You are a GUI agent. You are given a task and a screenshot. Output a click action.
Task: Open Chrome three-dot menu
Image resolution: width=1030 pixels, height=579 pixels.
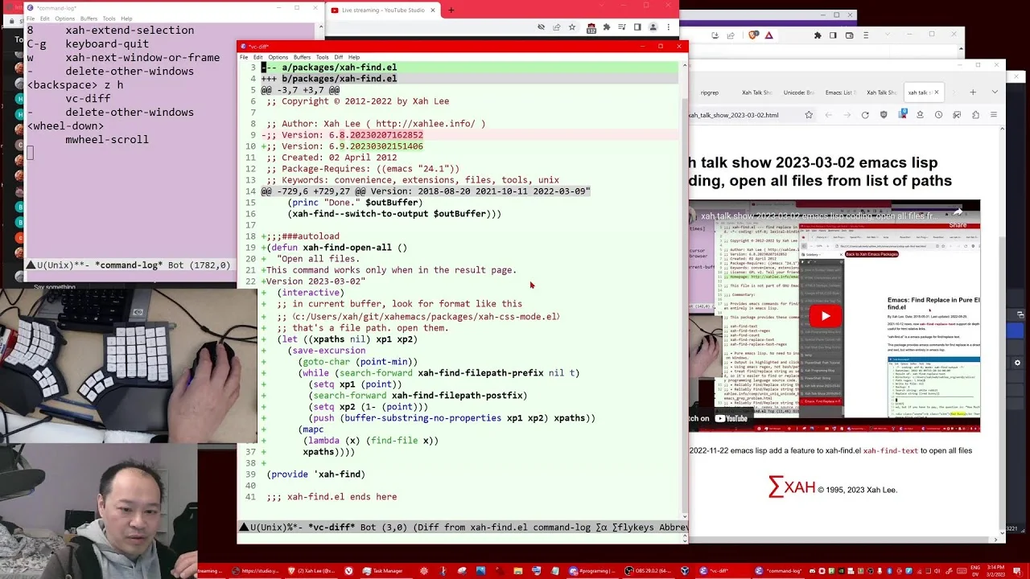click(669, 27)
